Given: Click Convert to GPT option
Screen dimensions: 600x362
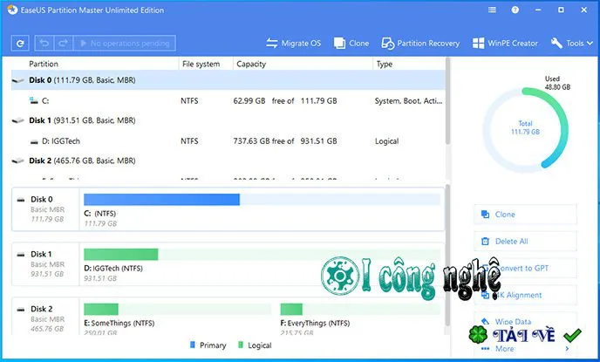Looking at the screenshot, I should (x=525, y=269).
